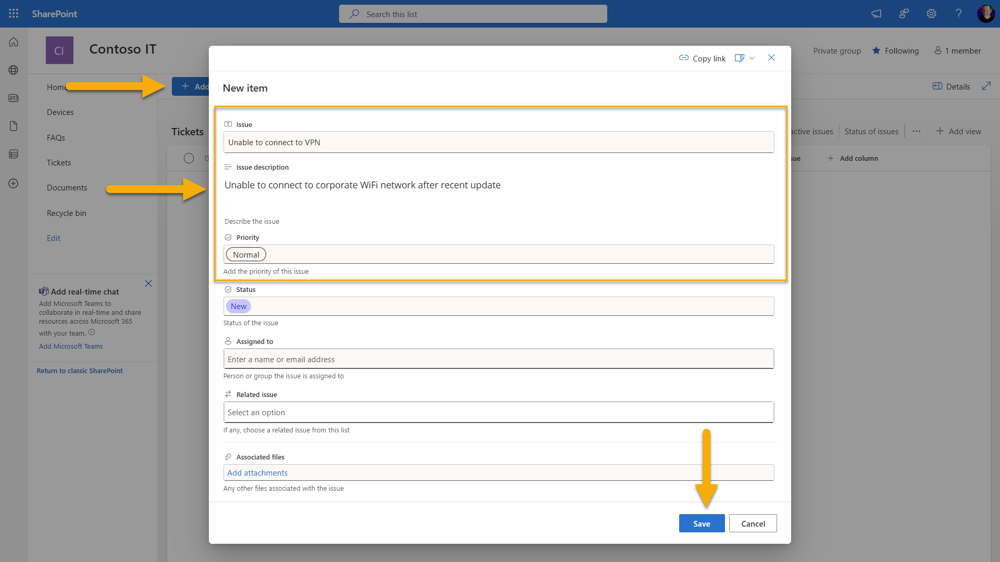This screenshot has height=562, width=1000.
Task: Select all tickets using the circle checkbox
Action: coord(189,158)
